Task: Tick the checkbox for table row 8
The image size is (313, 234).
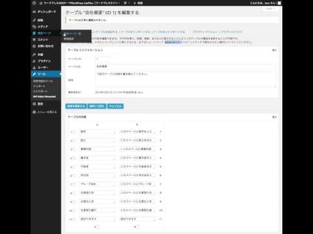Action: (74, 193)
